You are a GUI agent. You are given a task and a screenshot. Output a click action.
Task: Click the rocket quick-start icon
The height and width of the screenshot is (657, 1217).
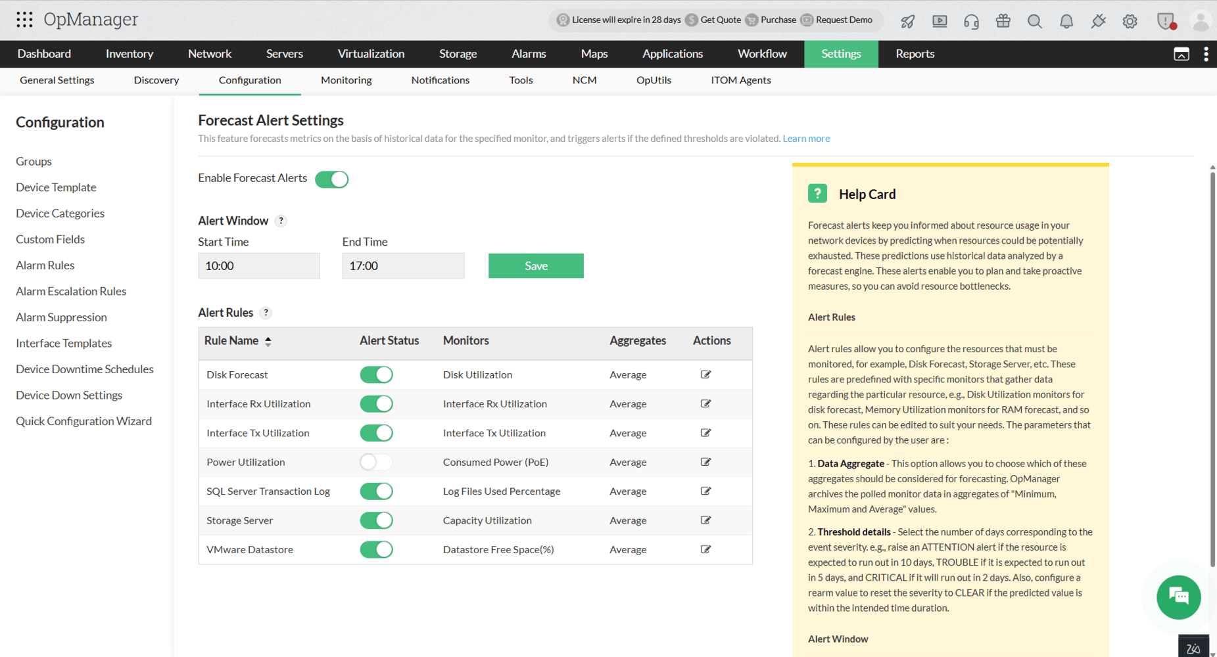[908, 21]
